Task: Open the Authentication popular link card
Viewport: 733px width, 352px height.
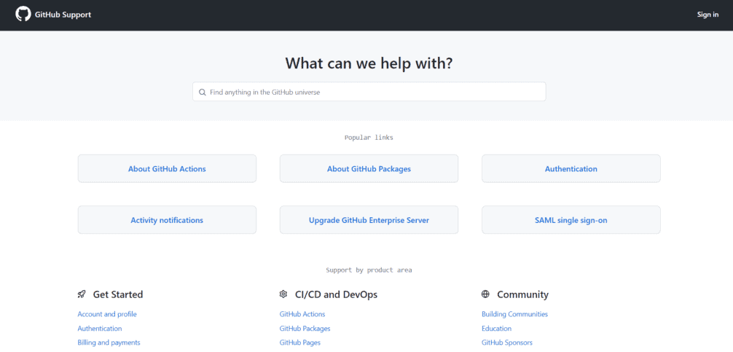Action: coord(571,169)
